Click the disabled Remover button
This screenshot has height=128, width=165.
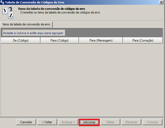pyautogui.click(x=131, y=122)
